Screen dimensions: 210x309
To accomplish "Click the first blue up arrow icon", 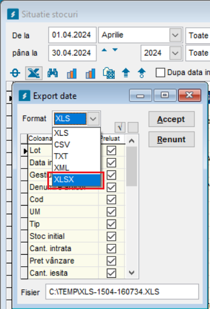I will click(126, 73).
